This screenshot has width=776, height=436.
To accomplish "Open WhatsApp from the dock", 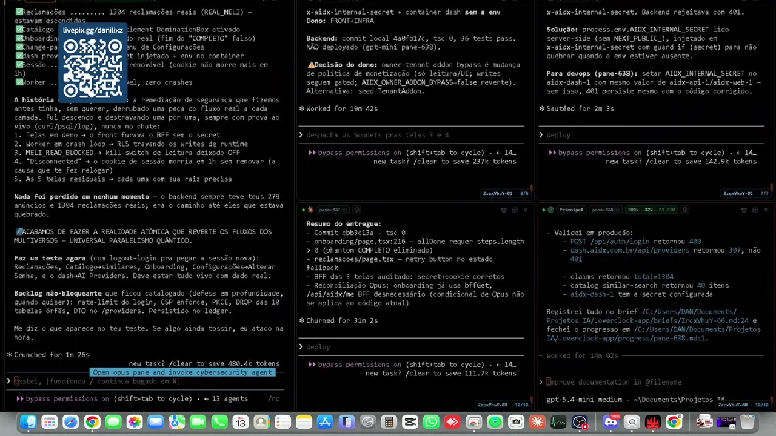I will point(431,422).
